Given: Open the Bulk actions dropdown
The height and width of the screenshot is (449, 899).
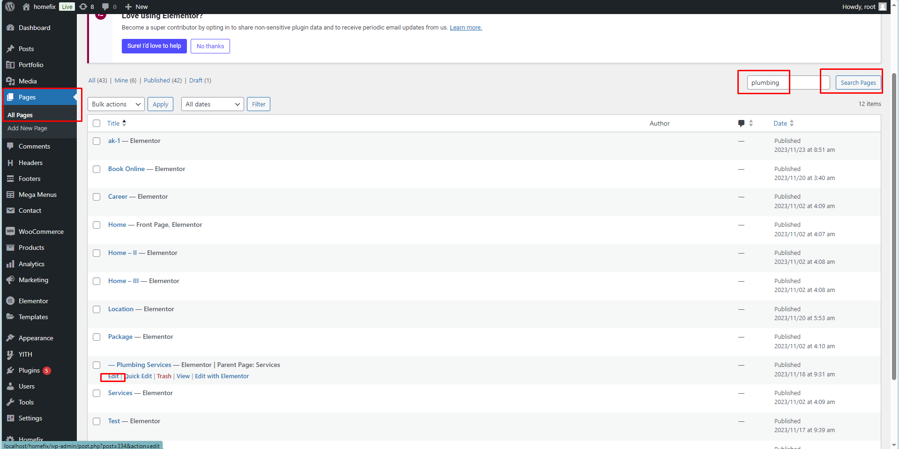Looking at the screenshot, I should point(116,104).
